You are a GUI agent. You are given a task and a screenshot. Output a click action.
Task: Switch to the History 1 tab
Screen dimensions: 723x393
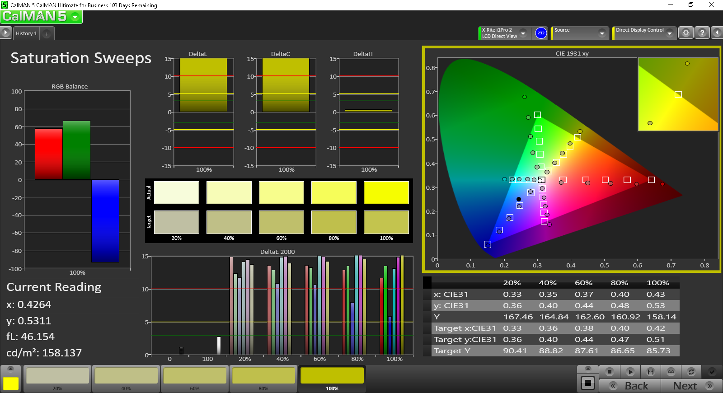point(26,33)
